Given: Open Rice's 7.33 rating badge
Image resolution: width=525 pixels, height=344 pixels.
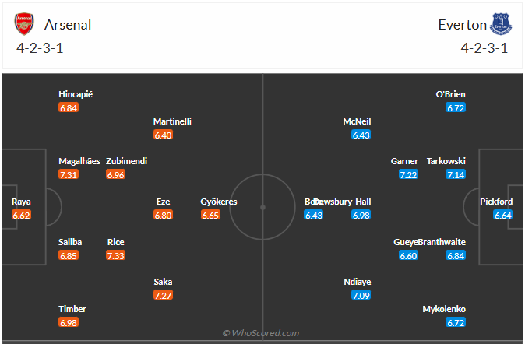Looking at the screenshot, I should (116, 255).
